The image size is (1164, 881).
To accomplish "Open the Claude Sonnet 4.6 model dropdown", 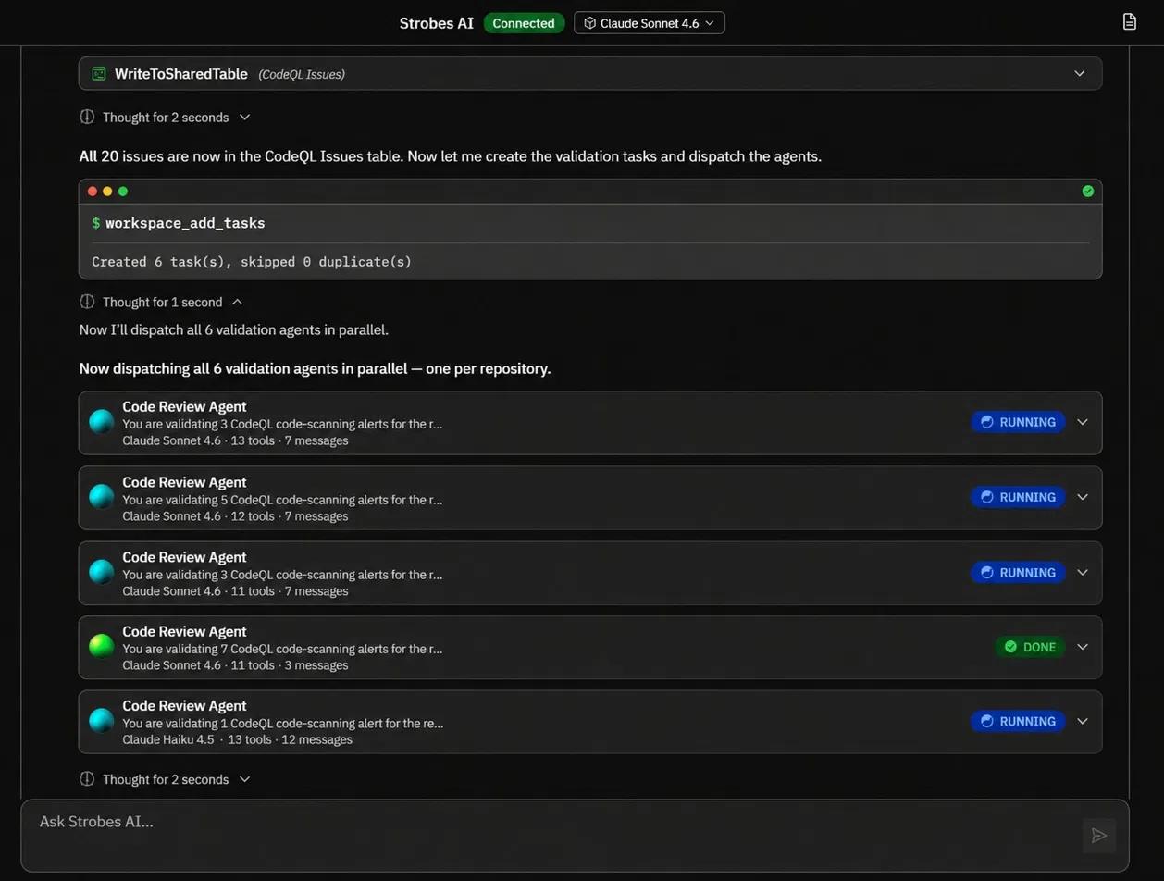I will [649, 23].
